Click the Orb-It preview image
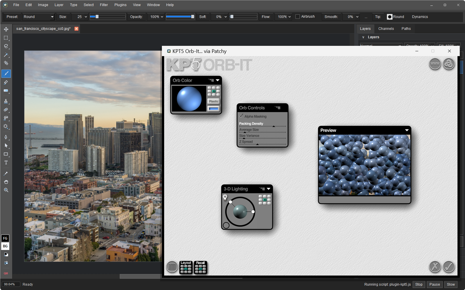465x290 pixels. click(x=364, y=165)
